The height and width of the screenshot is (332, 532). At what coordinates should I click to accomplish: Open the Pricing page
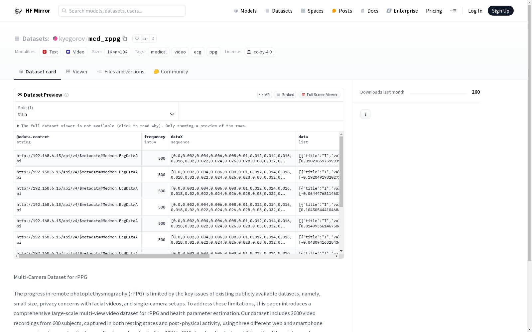(434, 11)
